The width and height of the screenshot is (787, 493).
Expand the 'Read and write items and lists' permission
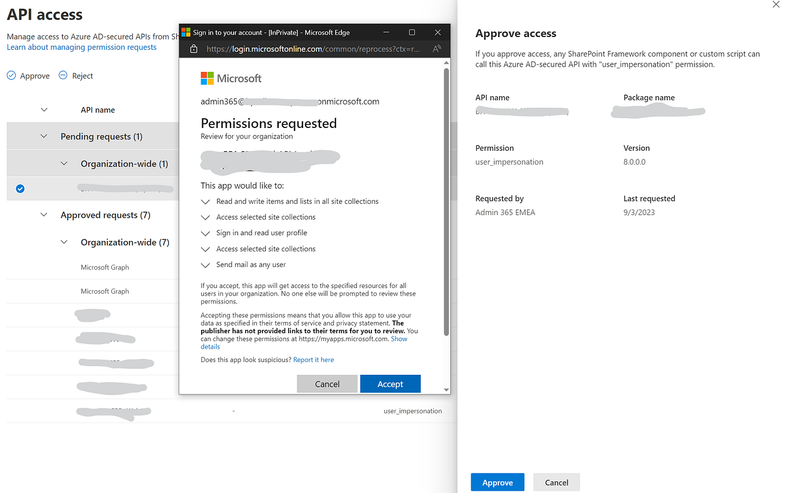[x=205, y=201]
